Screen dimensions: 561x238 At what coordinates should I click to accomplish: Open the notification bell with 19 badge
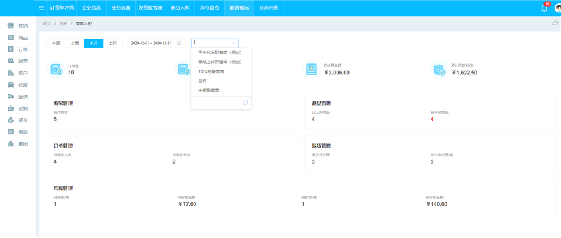[545, 8]
